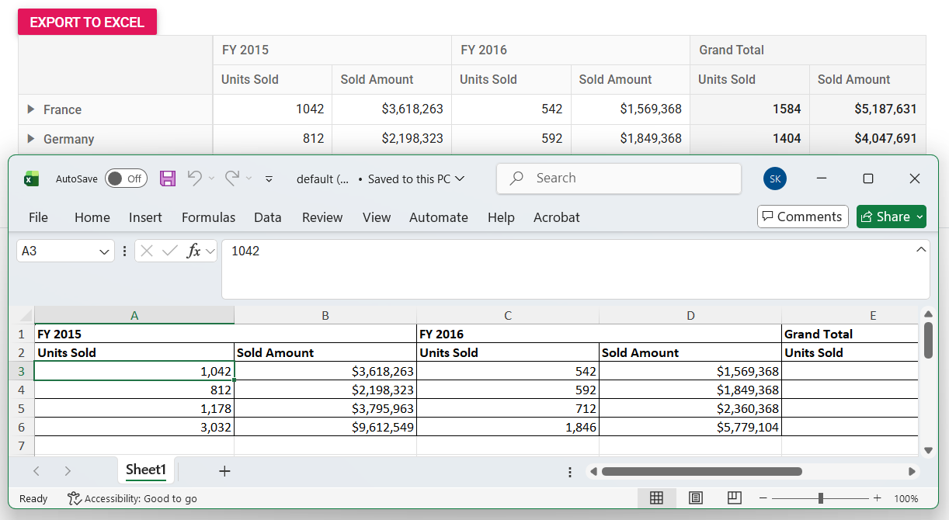This screenshot has width=949, height=520.
Task: Select the Sheet1 tab
Action: click(x=146, y=470)
